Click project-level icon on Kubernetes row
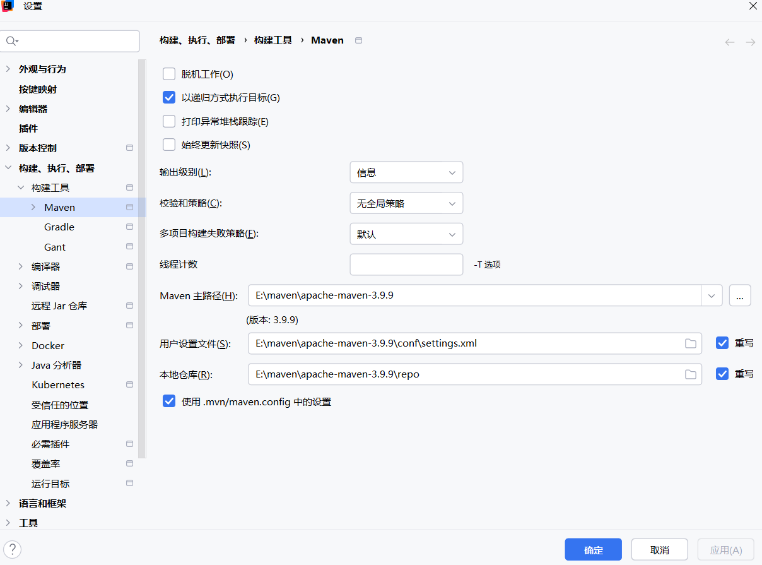This screenshot has width=762, height=565. click(x=130, y=384)
